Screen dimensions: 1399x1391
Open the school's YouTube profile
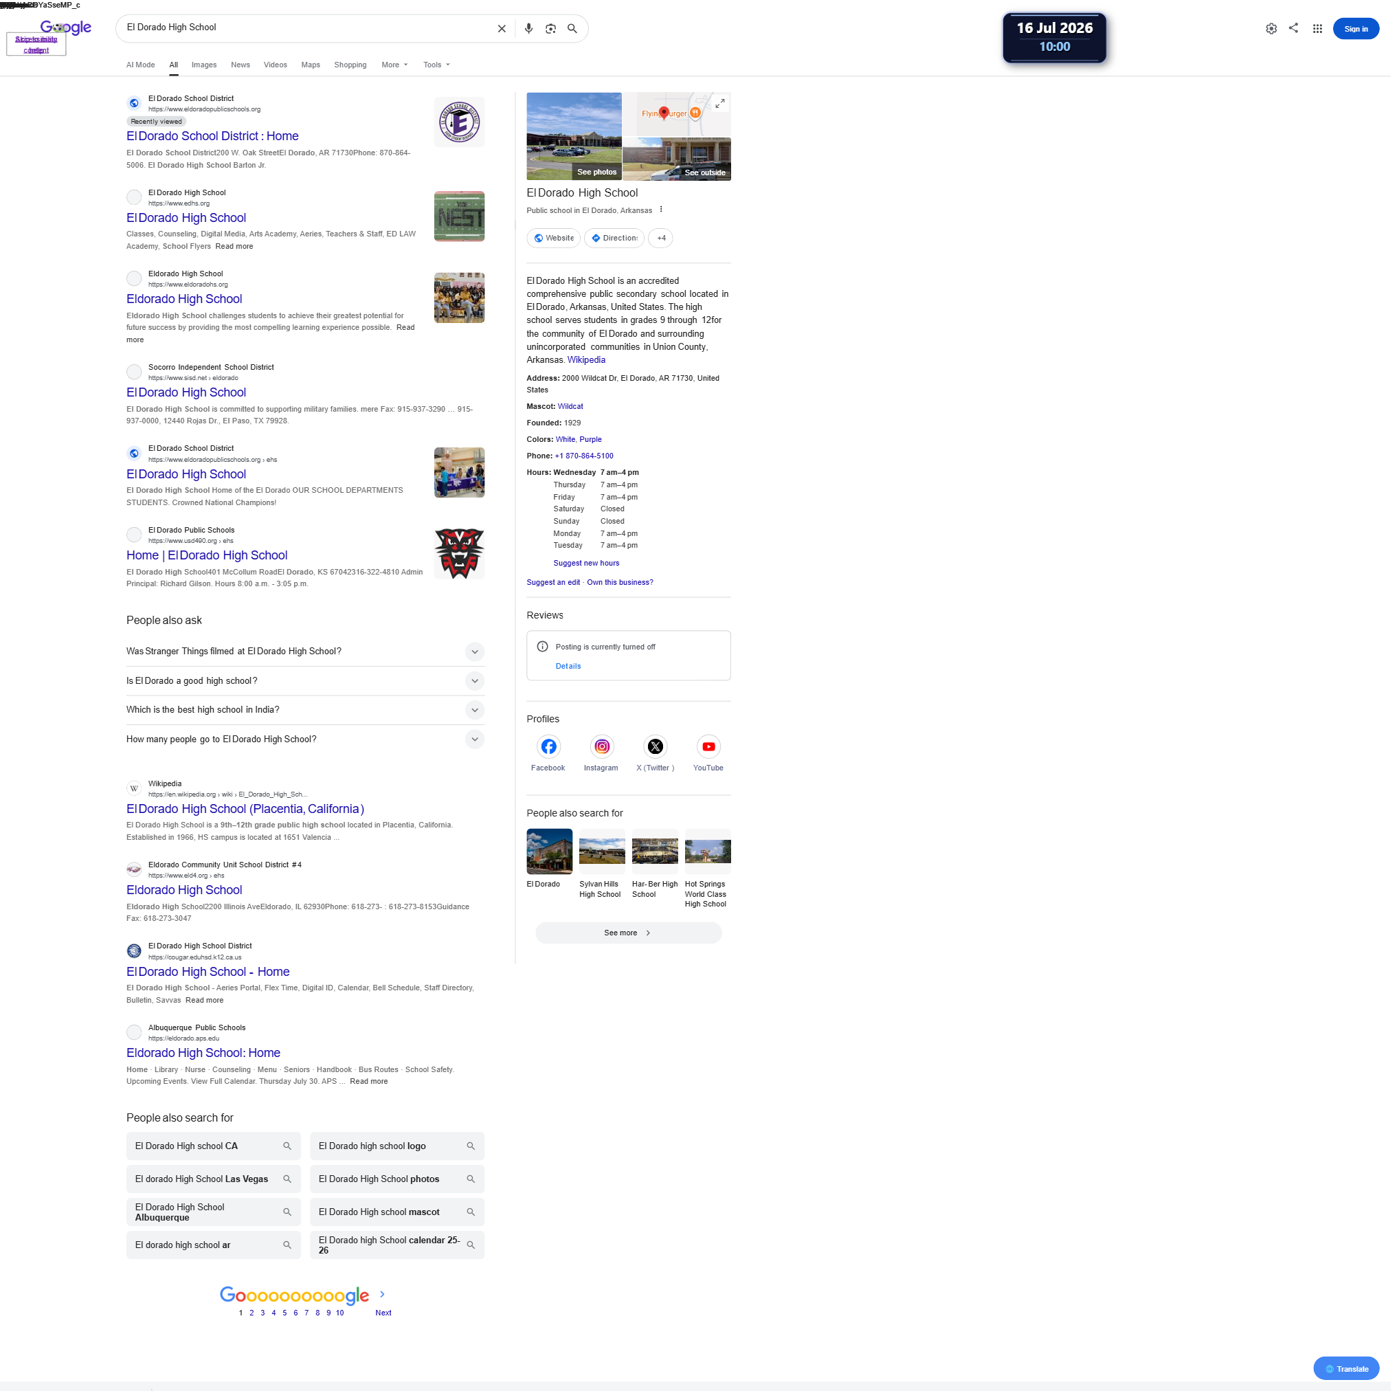(713, 751)
